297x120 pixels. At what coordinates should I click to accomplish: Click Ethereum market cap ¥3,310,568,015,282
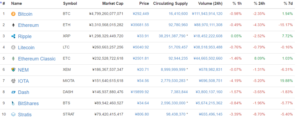tap(106, 25)
